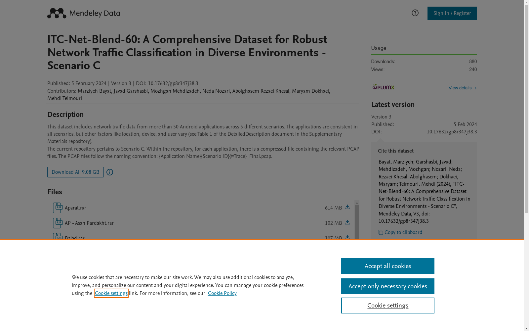
Task: Open the Mendeley Data logo homepage
Action: [x=83, y=13]
